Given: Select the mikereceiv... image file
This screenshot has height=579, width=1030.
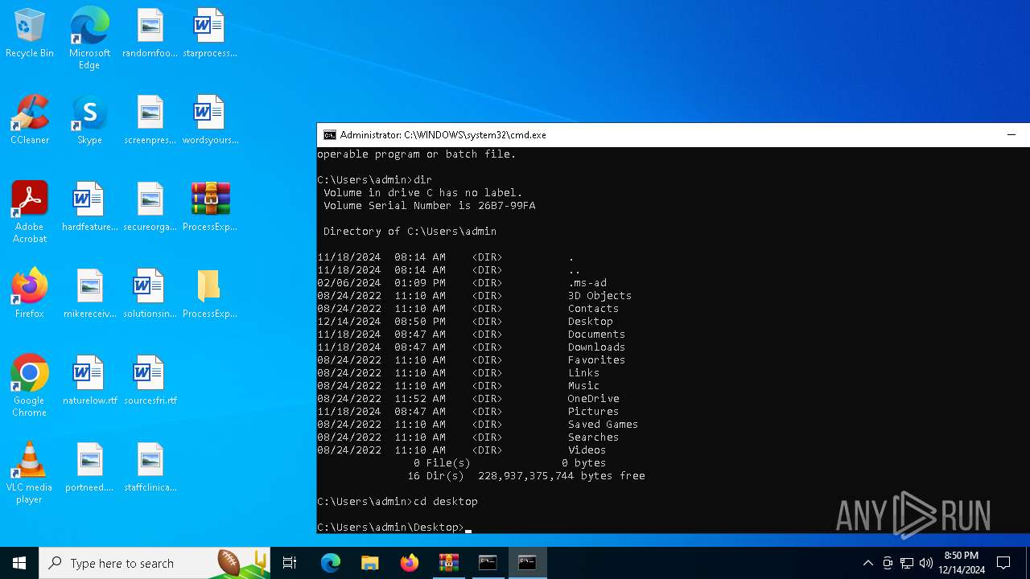Looking at the screenshot, I should pos(89,294).
